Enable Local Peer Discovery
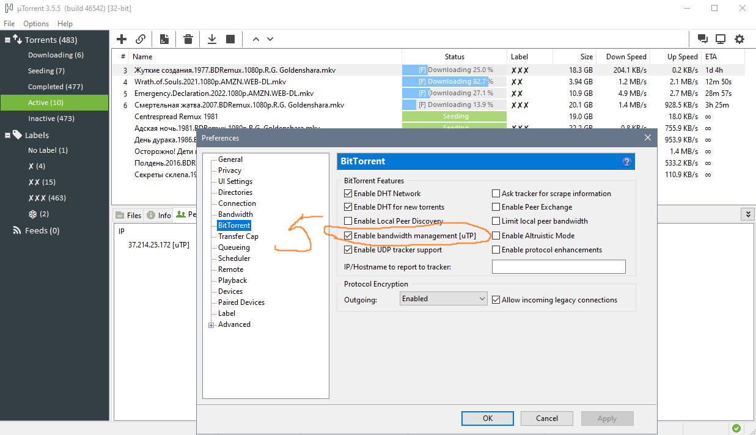 click(348, 221)
